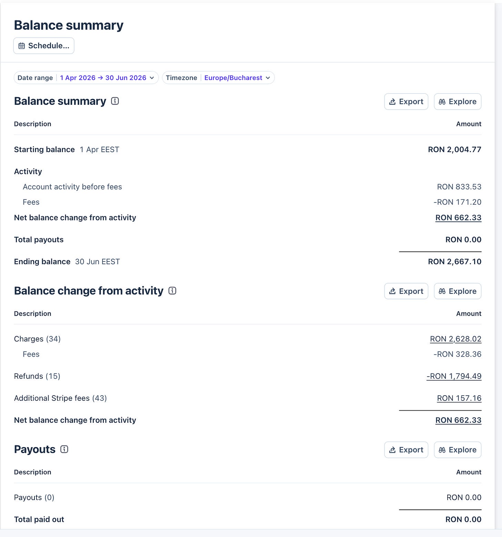Click the Timezone chevron arrow
The width and height of the screenshot is (502, 537).
(268, 78)
